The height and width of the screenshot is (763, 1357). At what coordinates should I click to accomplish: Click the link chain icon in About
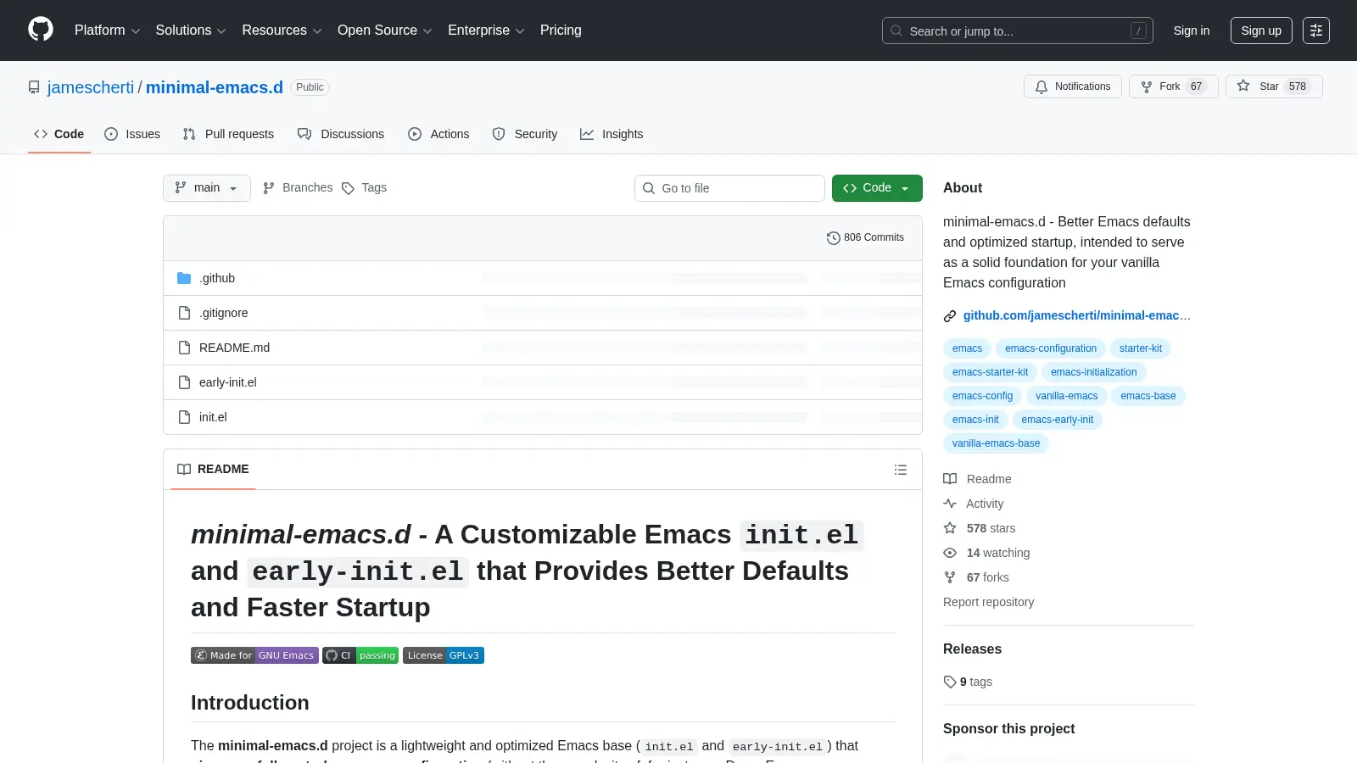tap(950, 316)
